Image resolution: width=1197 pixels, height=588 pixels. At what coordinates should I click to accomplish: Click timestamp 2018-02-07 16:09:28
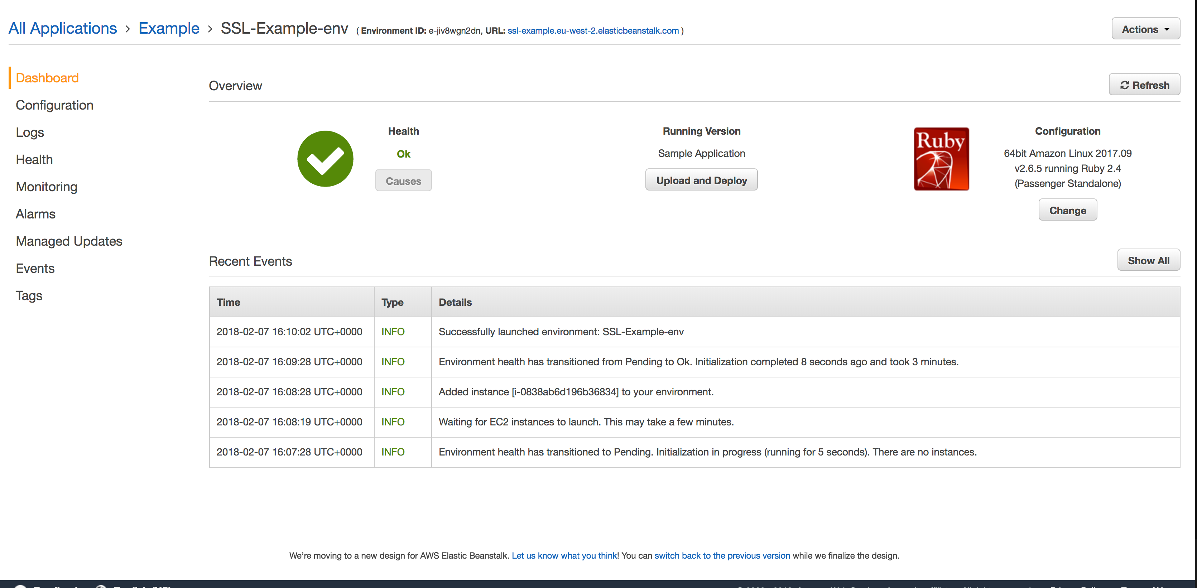click(x=289, y=362)
